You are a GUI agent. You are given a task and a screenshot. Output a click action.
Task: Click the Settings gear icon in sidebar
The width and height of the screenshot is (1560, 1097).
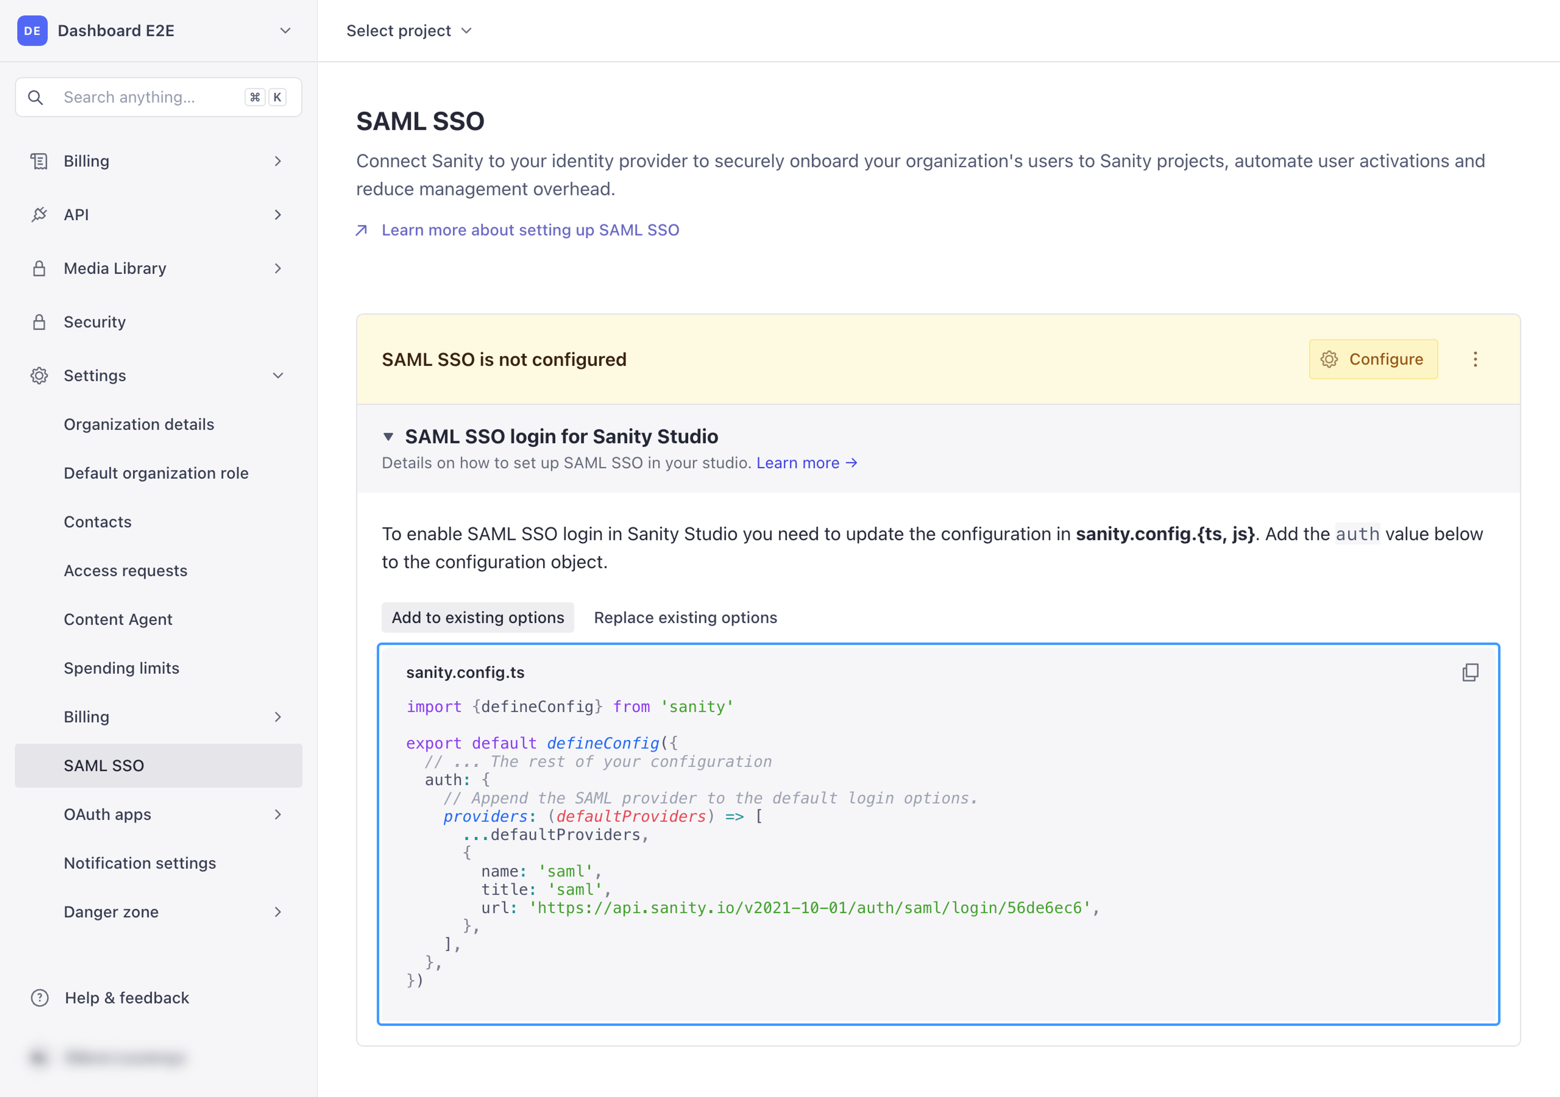(39, 376)
